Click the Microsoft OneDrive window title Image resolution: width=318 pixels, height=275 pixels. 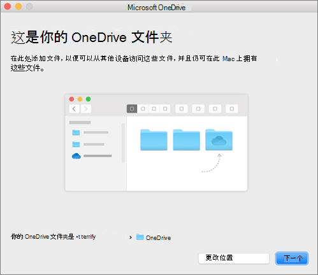(156, 8)
